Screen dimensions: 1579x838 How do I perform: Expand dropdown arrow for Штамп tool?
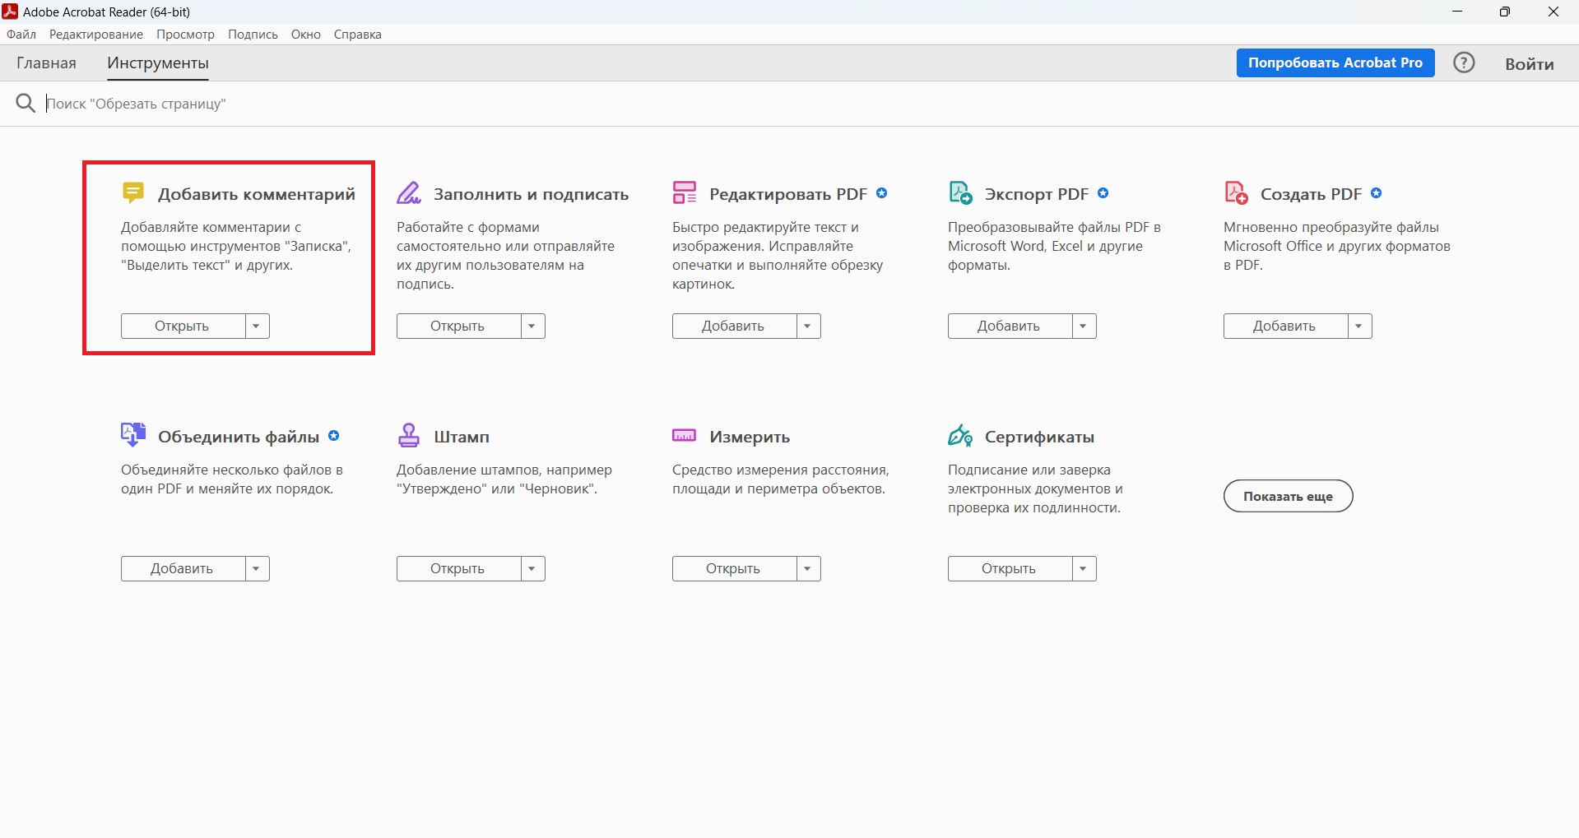click(x=532, y=569)
